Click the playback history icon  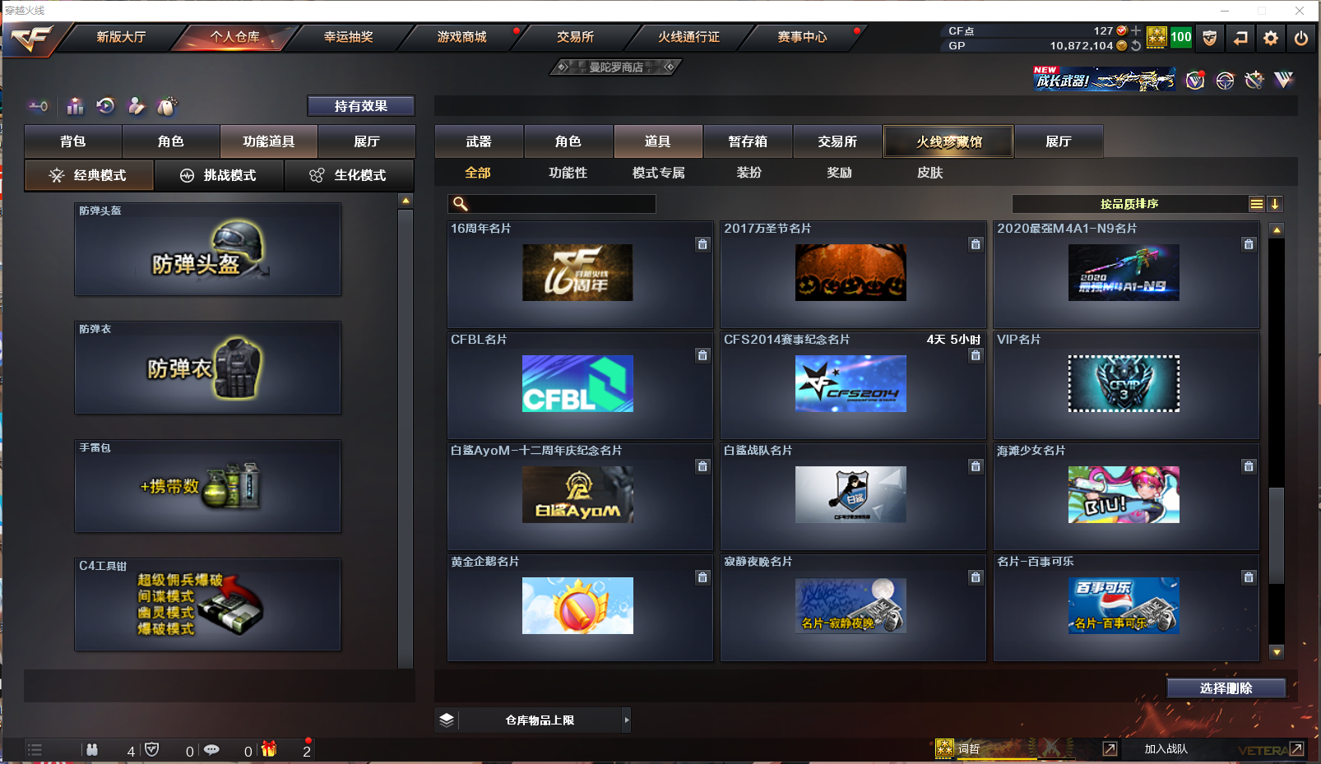(105, 106)
